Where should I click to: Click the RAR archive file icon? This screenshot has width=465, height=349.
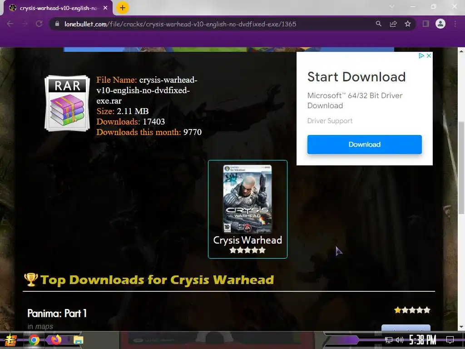click(x=67, y=103)
